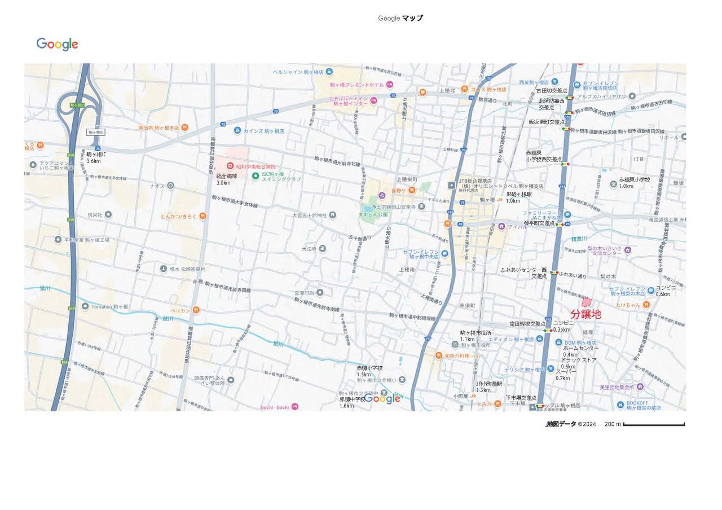Click the 平和産業 駒ヶ根工場 marker
722x510 pixels.
(x=58, y=240)
